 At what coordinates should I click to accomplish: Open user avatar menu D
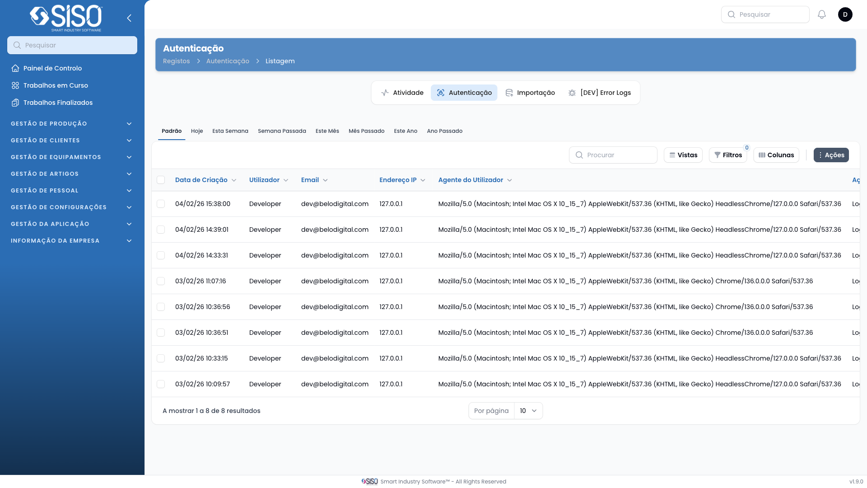tap(845, 14)
